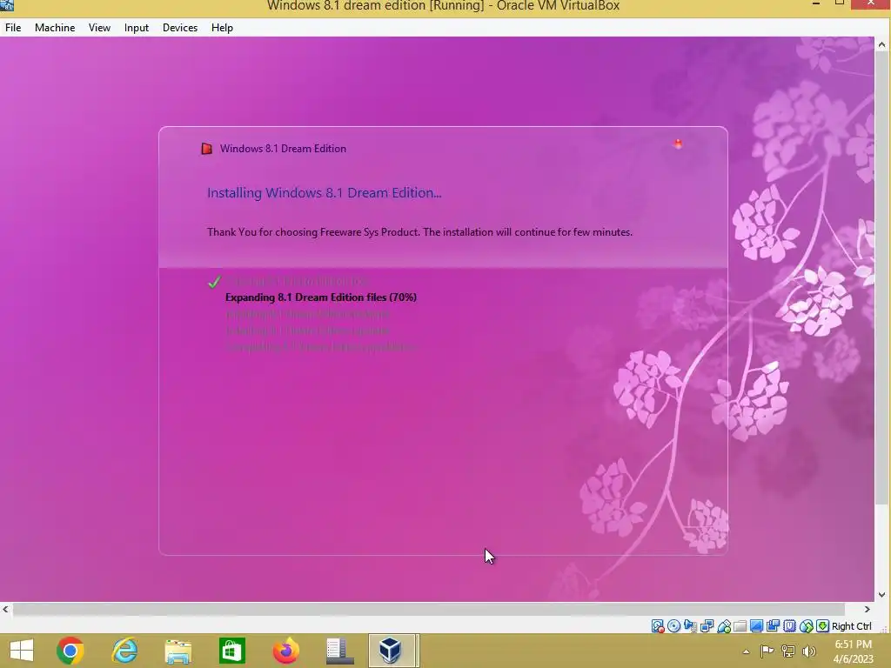Click the network adapters indicator icon

(x=707, y=626)
